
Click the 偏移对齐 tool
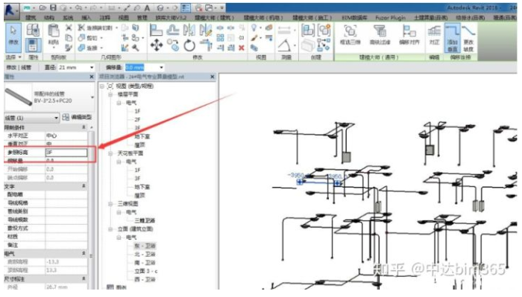click(x=409, y=35)
